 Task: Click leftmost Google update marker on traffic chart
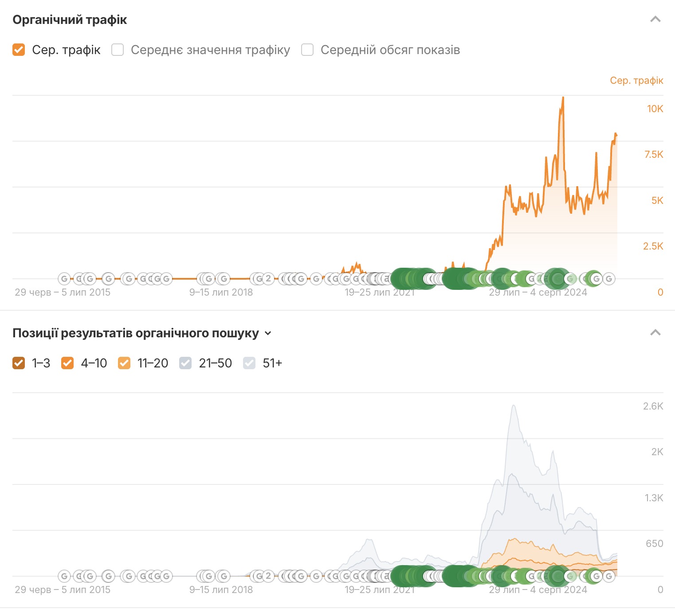click(64, 279)
